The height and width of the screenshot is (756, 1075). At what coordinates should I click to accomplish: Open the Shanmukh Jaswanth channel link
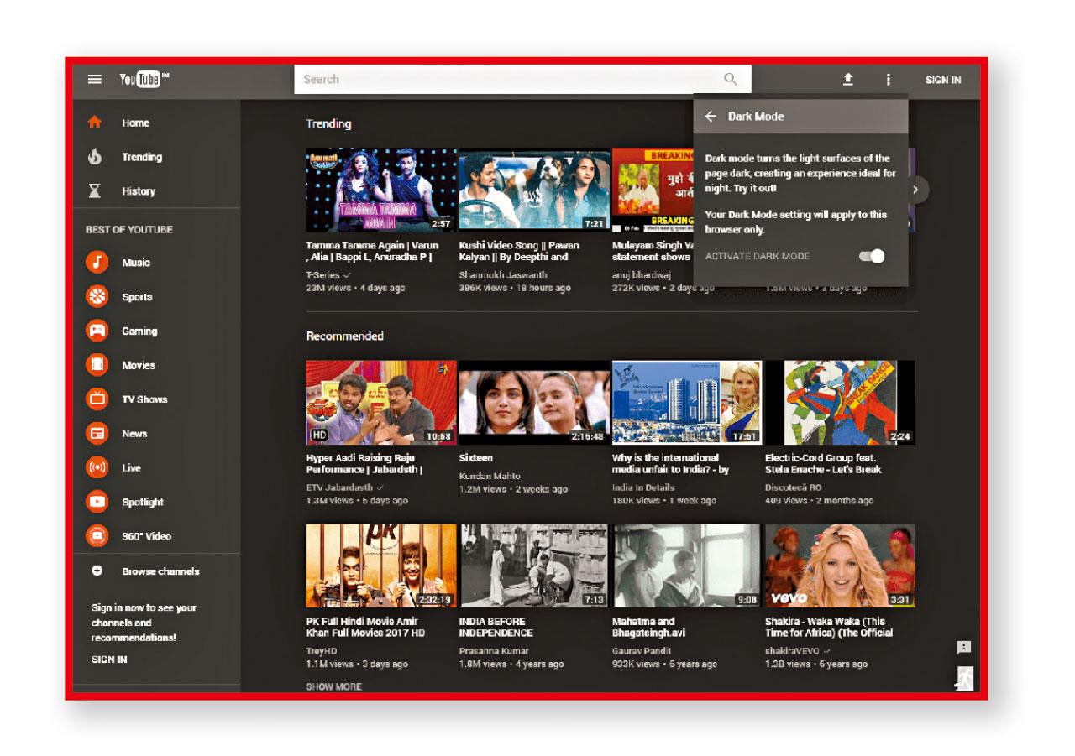(x=503, y=274)
